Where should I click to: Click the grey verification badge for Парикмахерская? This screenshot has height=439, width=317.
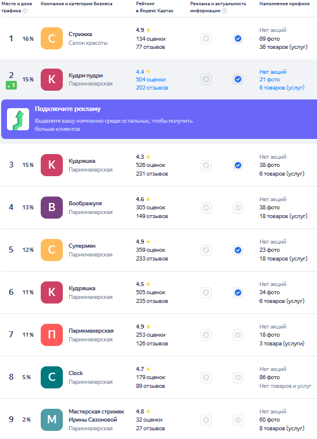pyautogui.click(x=238, y=335)
